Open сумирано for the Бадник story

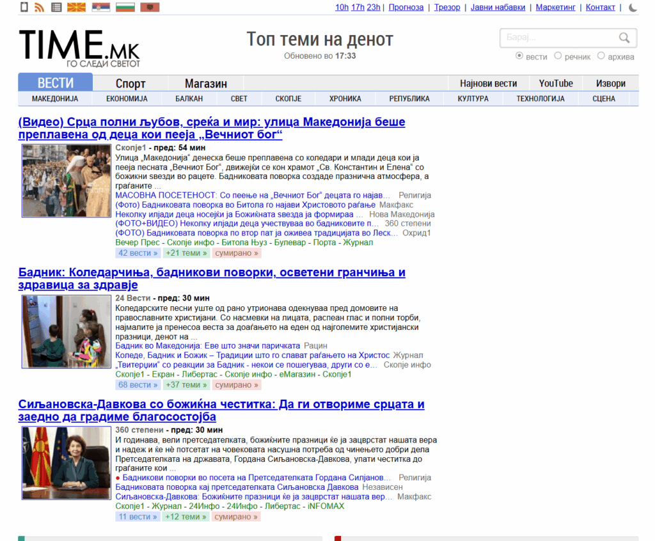pos(236,384)
